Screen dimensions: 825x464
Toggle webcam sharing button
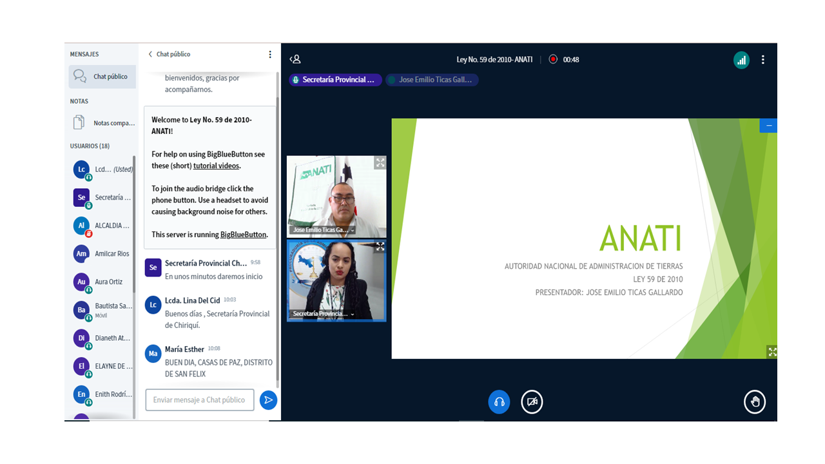coord(532,402)
